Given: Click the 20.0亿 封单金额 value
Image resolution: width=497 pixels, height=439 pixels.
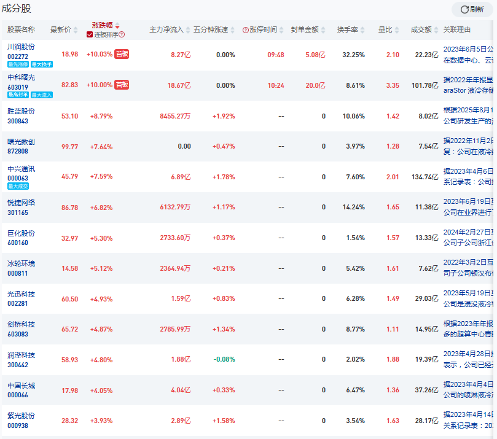Looking at the screenshot, I should point(315,85).
